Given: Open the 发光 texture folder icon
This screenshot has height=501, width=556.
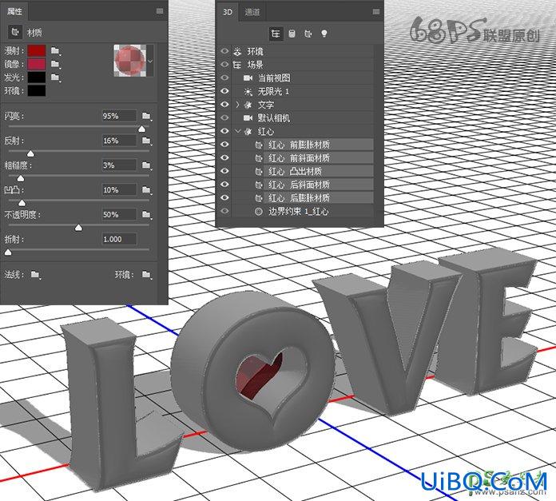Looking at the screenshot, I should 55,78.
